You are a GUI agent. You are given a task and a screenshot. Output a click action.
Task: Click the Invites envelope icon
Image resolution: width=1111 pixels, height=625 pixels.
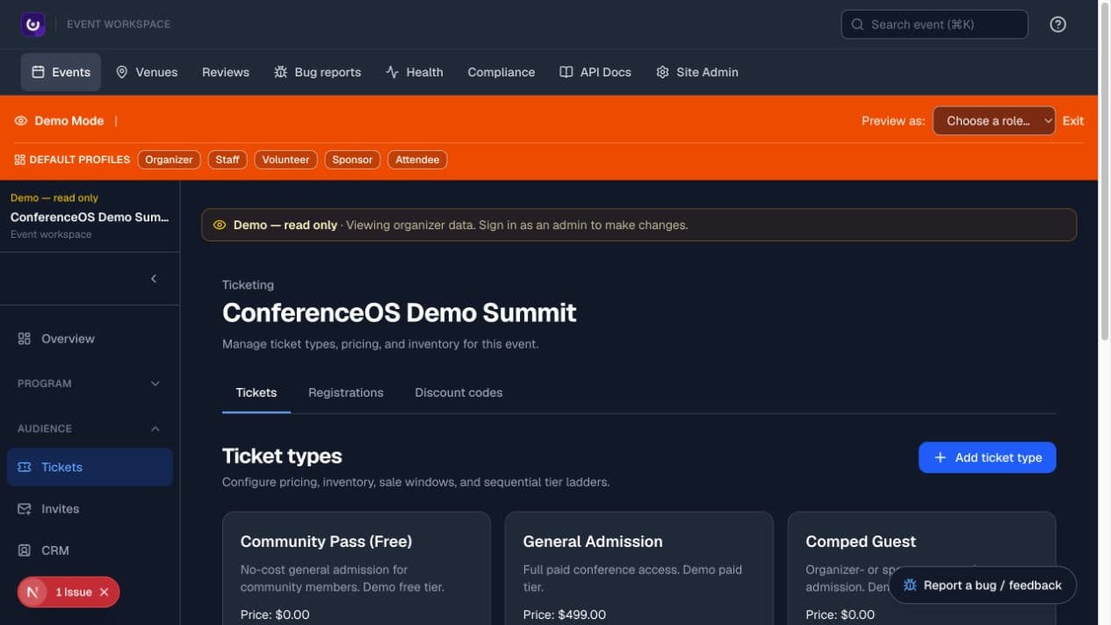pyautogui.click(x=25, y=509)
